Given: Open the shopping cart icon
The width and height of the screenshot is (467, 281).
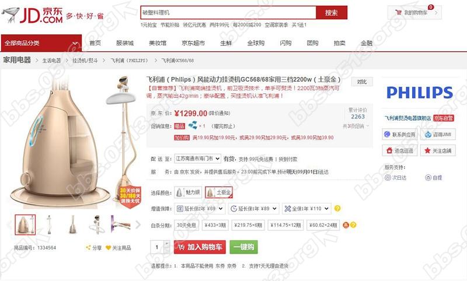Looking at the screenshot, I should tap(398, 12).
